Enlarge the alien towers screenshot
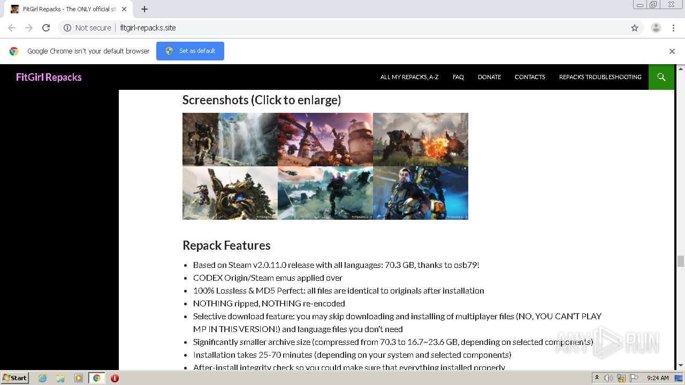 pos(325,140)
